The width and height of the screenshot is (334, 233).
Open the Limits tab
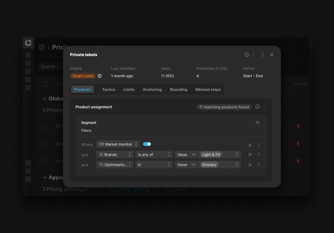[129, 89]
